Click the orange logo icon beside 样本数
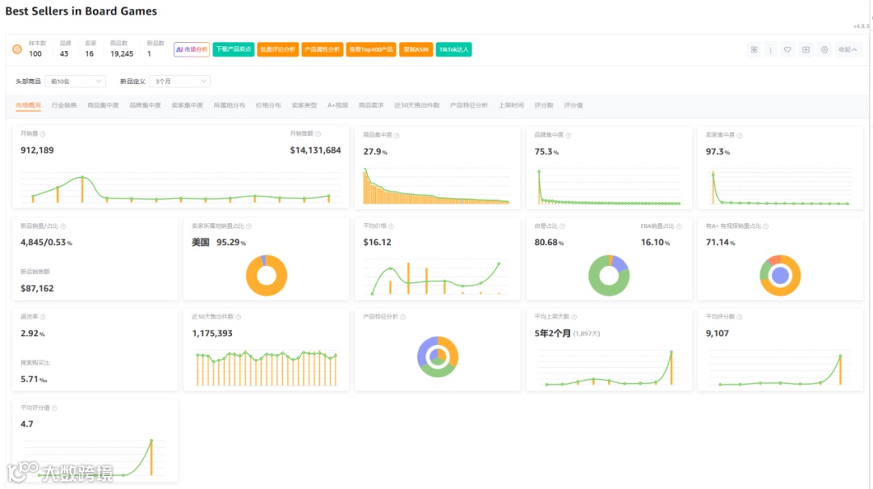The image size is (873, 489). (x=17, y=49)
